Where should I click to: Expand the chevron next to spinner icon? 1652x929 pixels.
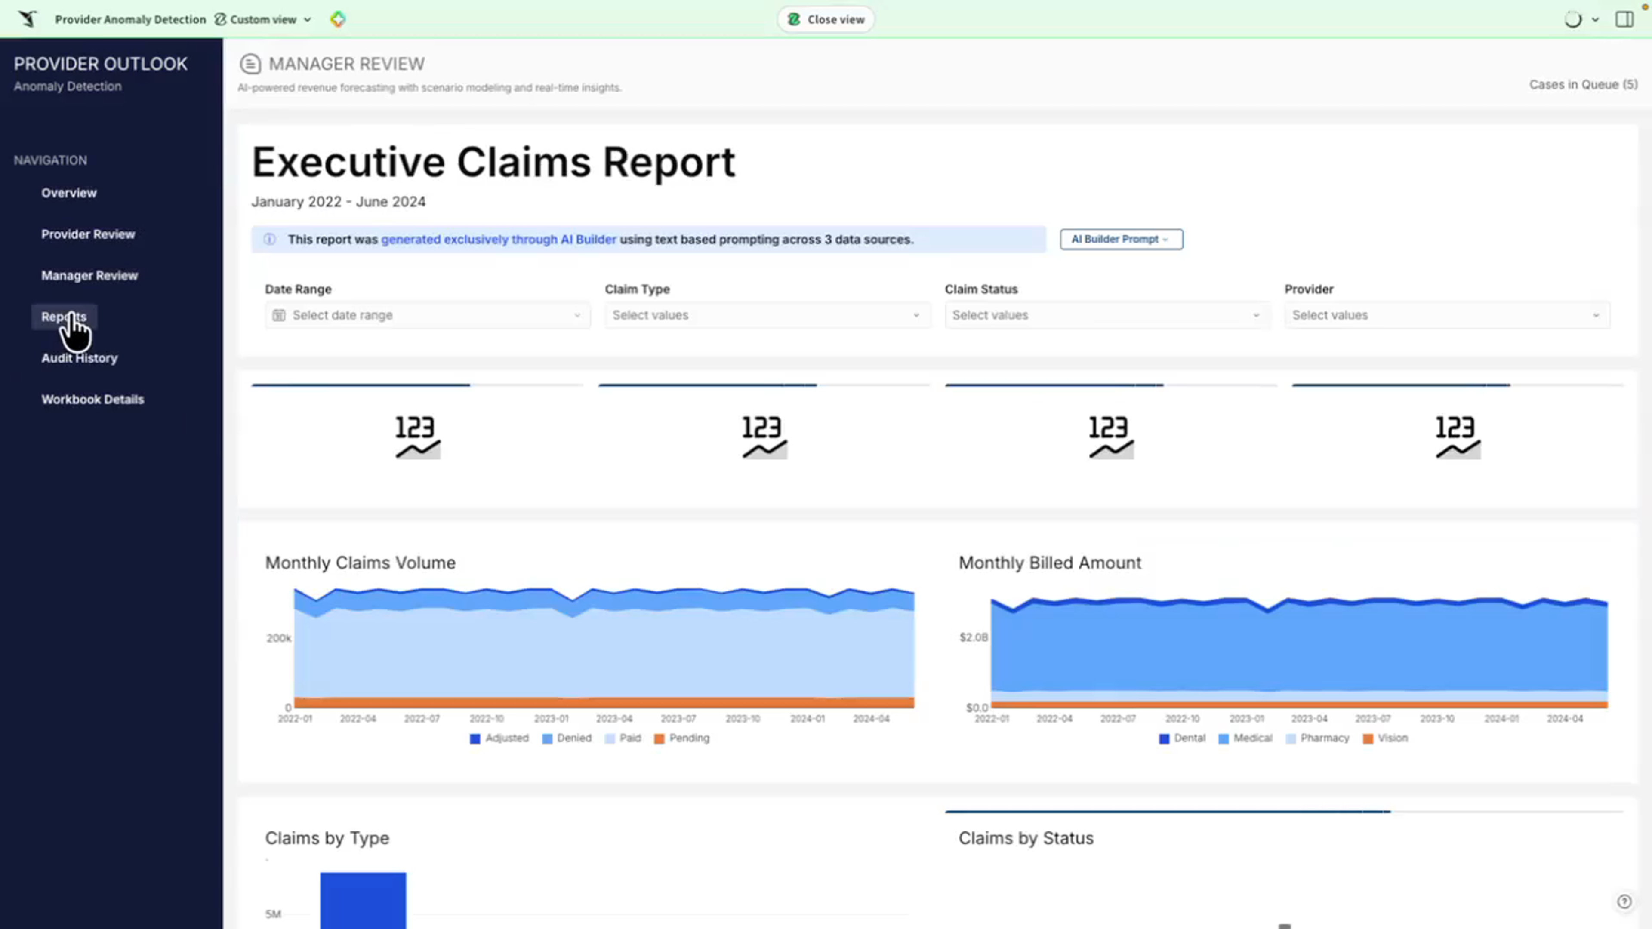click(1595, 20)
